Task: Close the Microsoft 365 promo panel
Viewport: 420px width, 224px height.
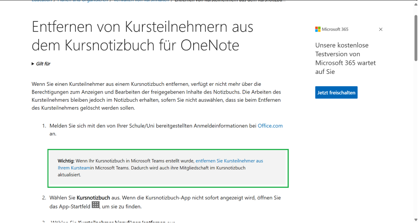Action: click(x=381, y=30)
